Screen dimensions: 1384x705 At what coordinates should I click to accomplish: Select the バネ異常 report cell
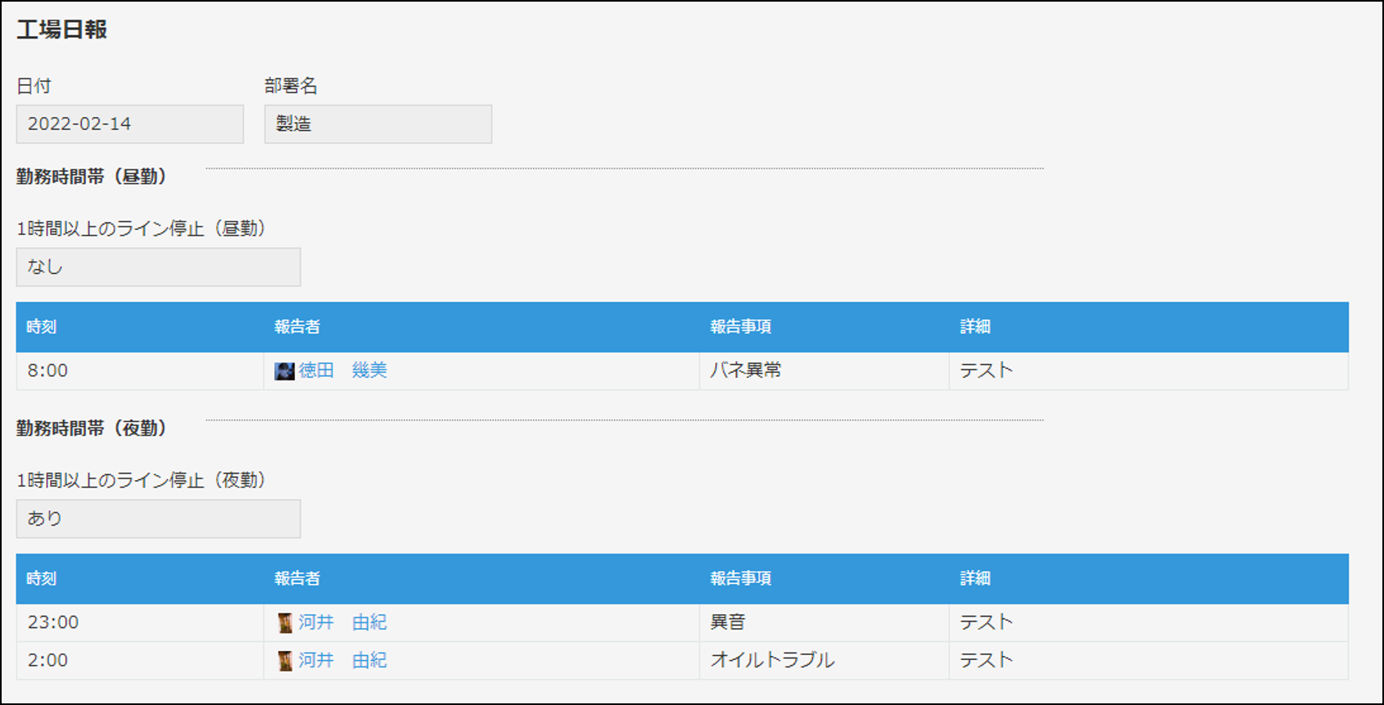click(x=825, y=371)
